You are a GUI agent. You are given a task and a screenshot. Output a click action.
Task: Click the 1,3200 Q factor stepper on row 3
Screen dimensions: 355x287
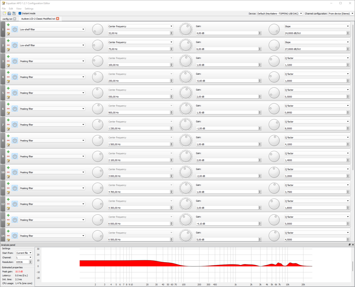pyautogui.click(x=348, y=65)
